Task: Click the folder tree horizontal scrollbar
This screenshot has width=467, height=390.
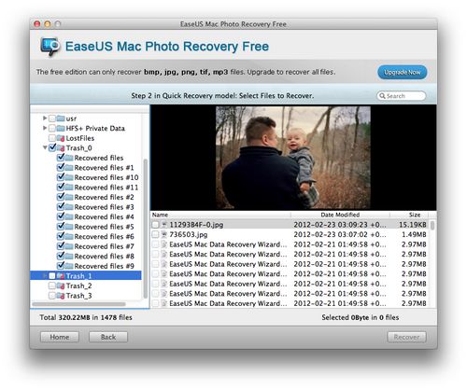Action: [x=78, y=304]
